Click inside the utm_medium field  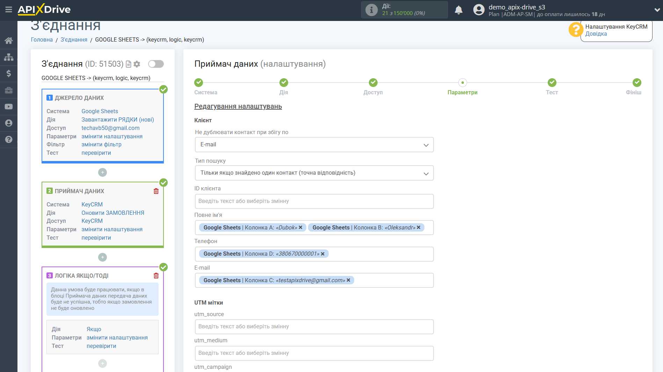[314, 353]
